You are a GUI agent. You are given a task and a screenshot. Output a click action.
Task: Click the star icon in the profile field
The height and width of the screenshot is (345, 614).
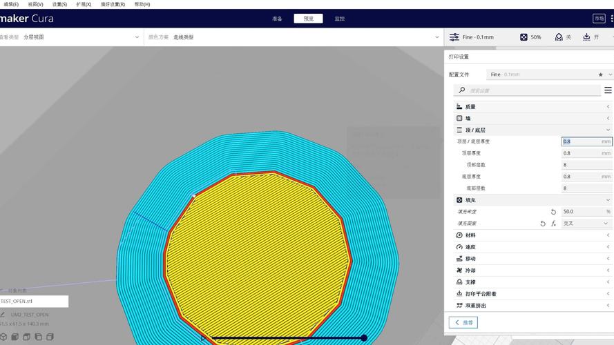tap(600, 75)
